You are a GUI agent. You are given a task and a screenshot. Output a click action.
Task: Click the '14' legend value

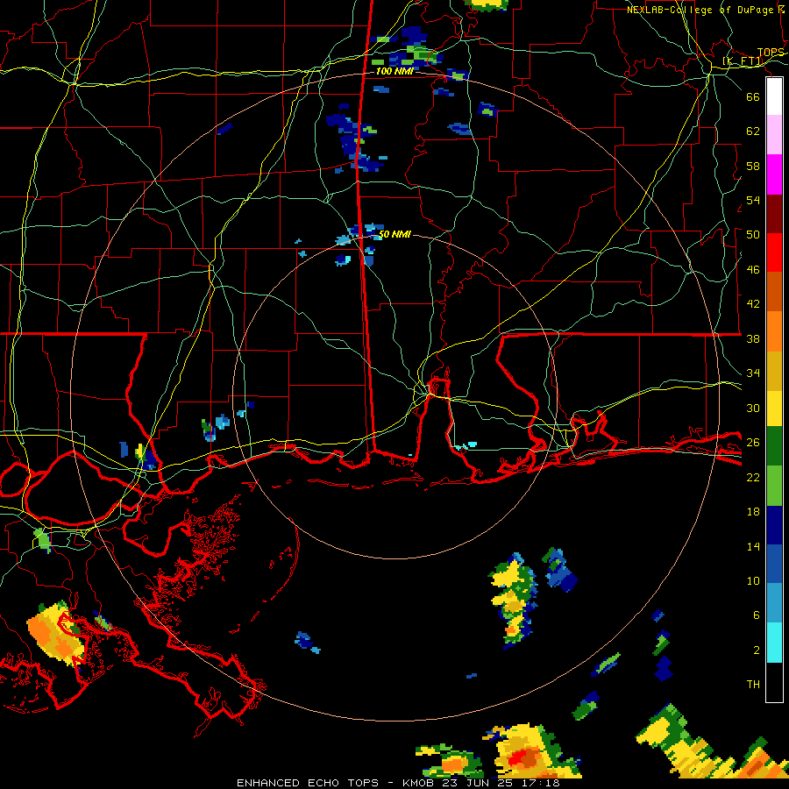pos(753,546)
